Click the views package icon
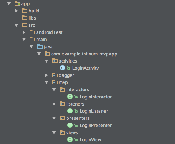The height and width of the screenshot is (144, 175). [x=62, y=132]
